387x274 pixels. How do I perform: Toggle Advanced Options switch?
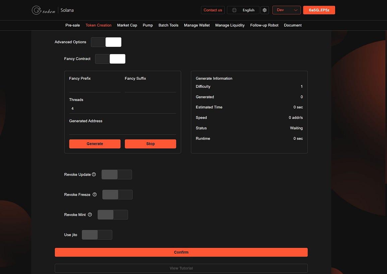pos(106,42)
